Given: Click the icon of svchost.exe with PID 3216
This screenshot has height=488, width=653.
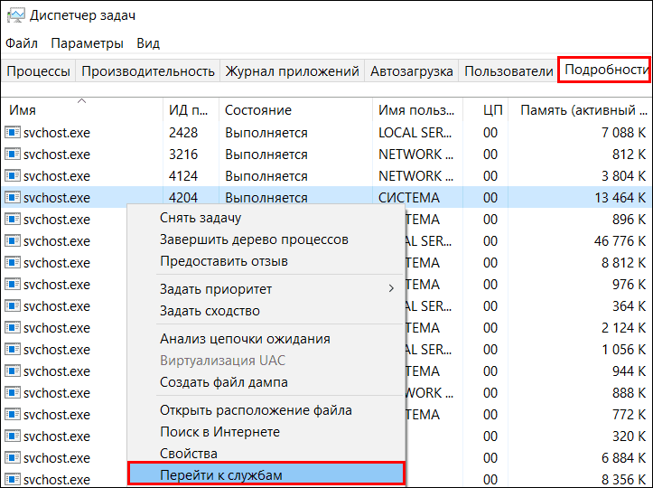Looking at the screenshot, I should (x=13, y=155).
